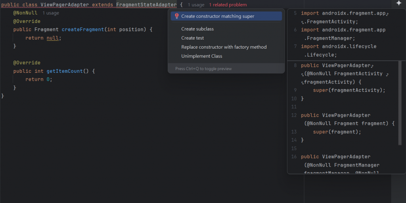Select Replace constructor with factory method

point(224,47)
